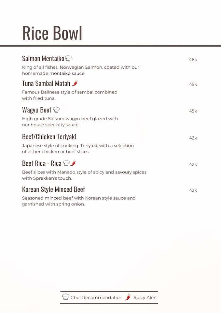Screen dimensions: 221x313
Task: Choose the Beef/Chicken Teriyaki menu item
Action: [49, 137]
